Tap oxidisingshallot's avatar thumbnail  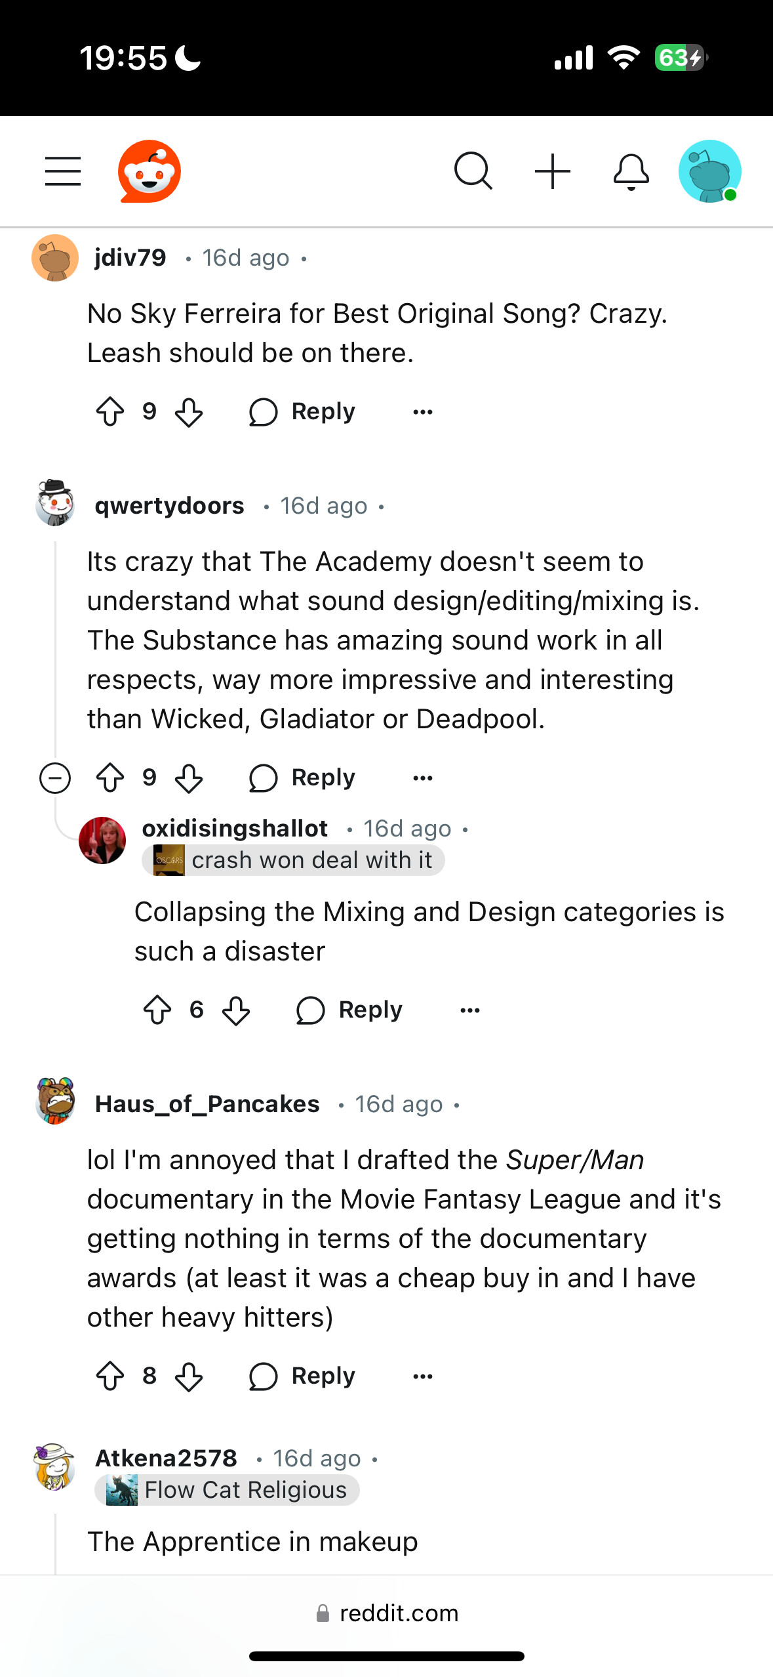(102, 840)
